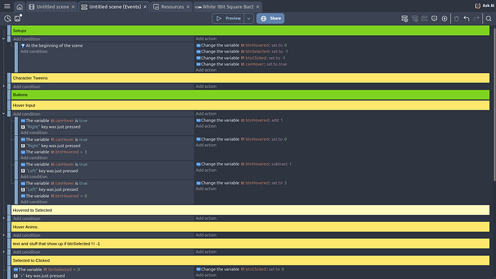Open the main hamburger menu
496x279 pixels.
(x=7, y=6)
